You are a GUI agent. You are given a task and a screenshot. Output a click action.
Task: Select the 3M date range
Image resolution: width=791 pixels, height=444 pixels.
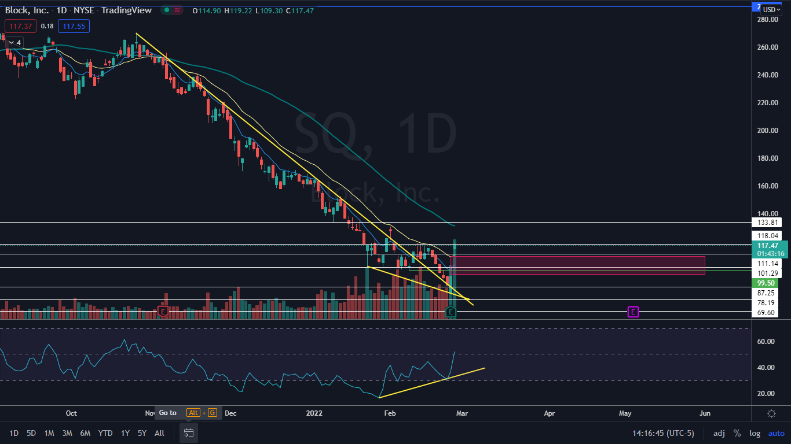[x=67, y=433]
